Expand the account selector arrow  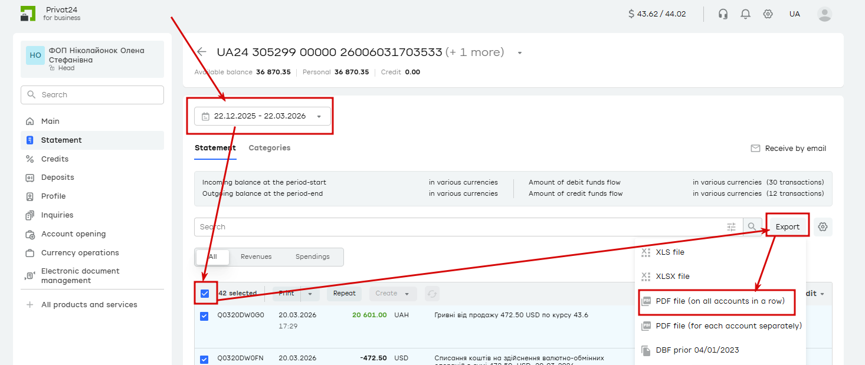(x=520, y=53)
